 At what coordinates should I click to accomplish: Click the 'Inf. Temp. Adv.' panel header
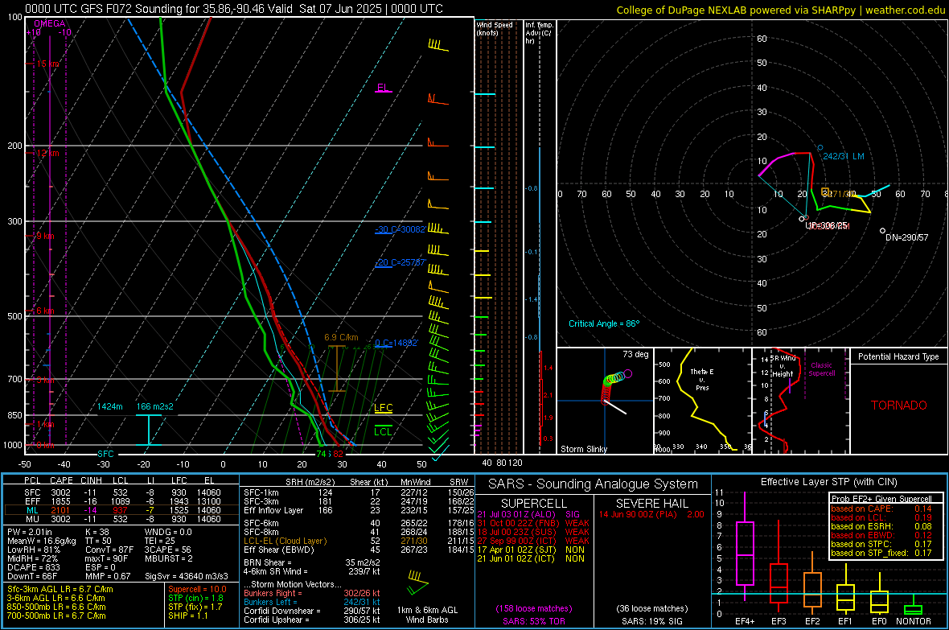click(539, 33)
